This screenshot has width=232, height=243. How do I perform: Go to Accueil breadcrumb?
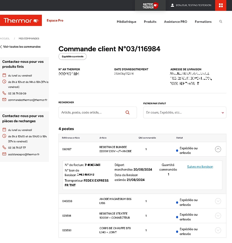[5, 39]
